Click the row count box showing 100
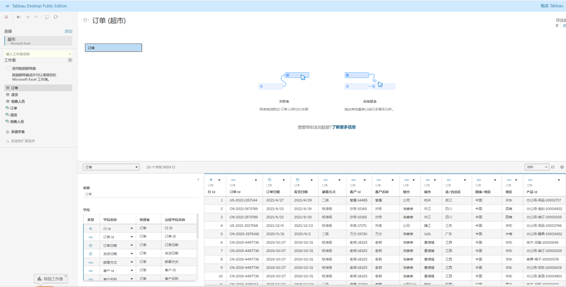This screenshot has width=566, height=287. click(x=537, y=167)
